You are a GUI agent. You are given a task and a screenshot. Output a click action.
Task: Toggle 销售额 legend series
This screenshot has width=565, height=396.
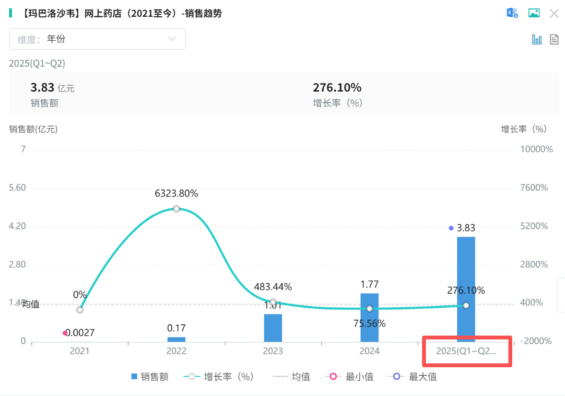pos(150,377)
